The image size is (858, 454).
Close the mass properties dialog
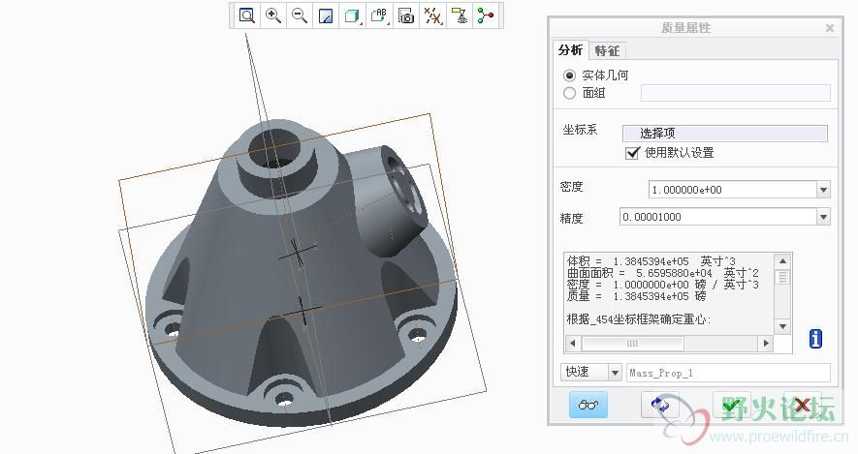pyautogui.click(x=830, y=28)
